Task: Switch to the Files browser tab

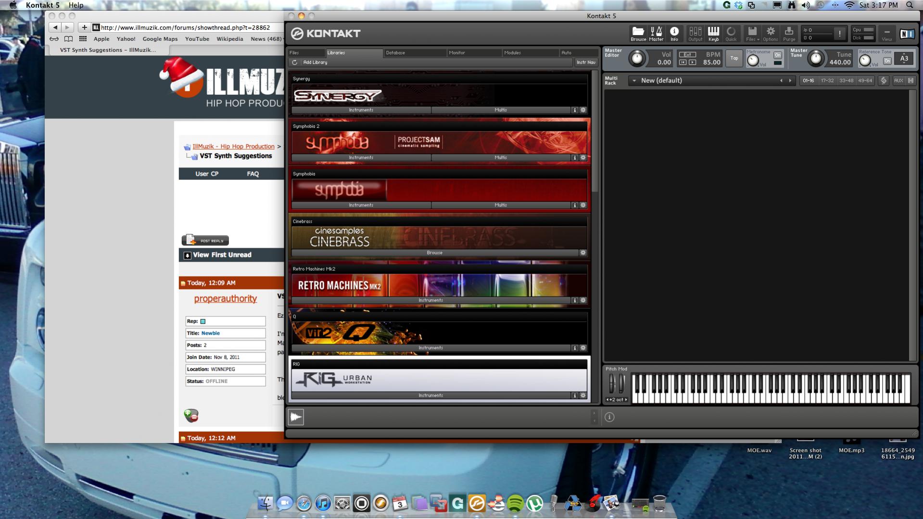Action: pyautogui.click(x=306, y=53)
